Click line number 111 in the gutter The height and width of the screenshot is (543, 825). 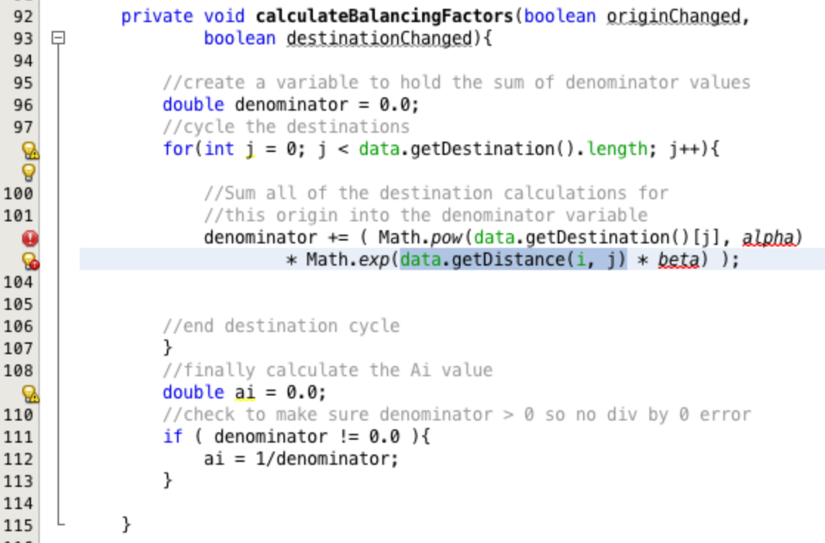point(18,437)
